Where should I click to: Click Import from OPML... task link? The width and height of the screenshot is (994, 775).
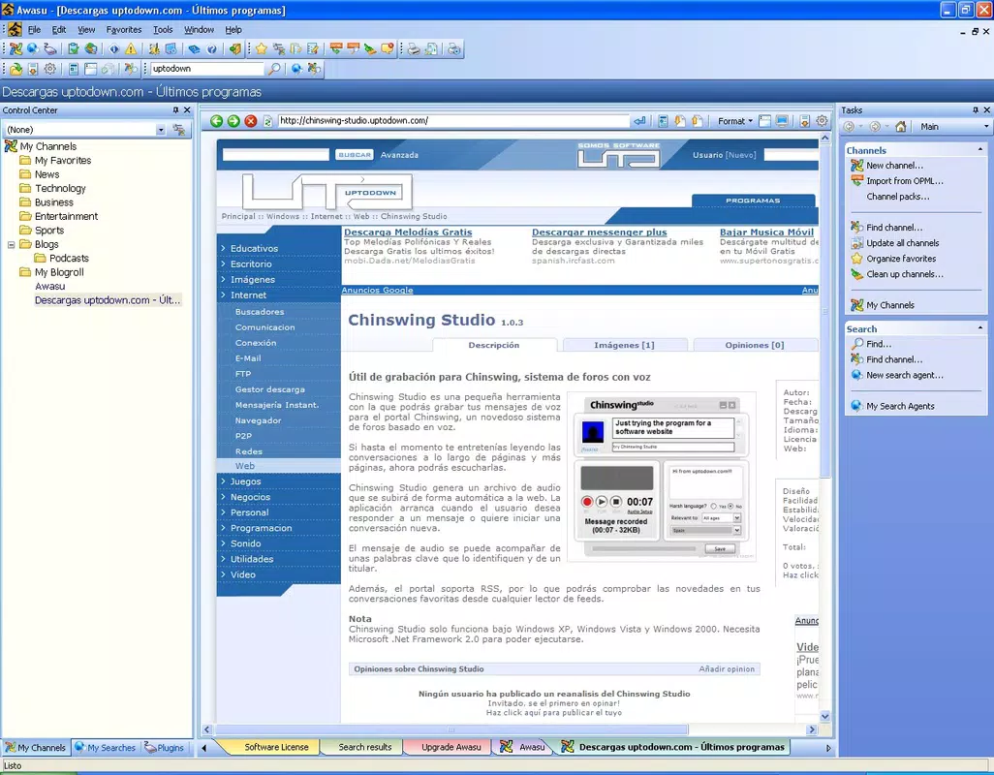(x=905, y=181)
